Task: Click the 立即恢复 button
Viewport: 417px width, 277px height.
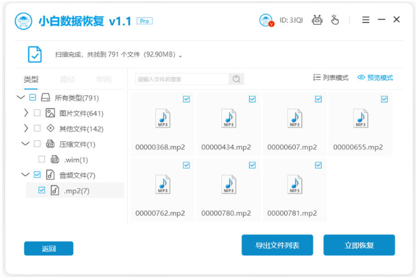Action: point(359,245)
